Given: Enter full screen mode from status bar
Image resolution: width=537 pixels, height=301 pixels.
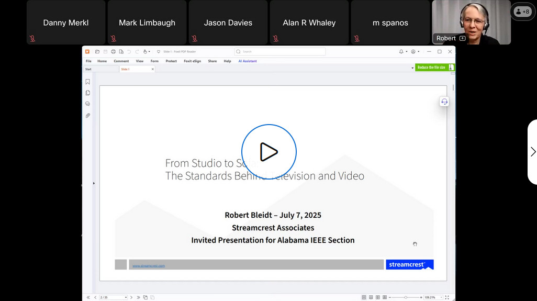Looking at the screenshot, I should pos(447,297).
